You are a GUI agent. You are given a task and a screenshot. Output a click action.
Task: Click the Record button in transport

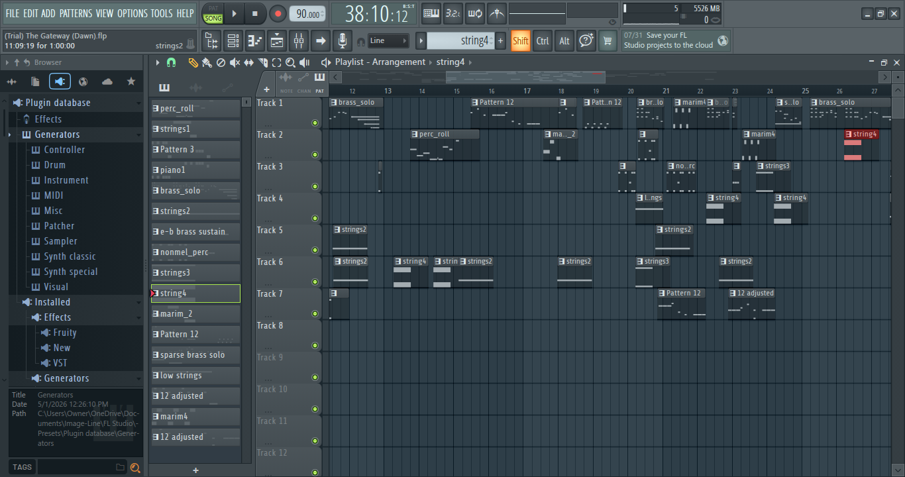click(x=278, y=13)
